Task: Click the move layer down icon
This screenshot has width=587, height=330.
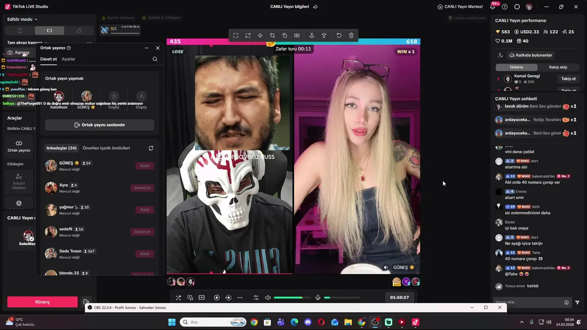Action: point(324,36)
